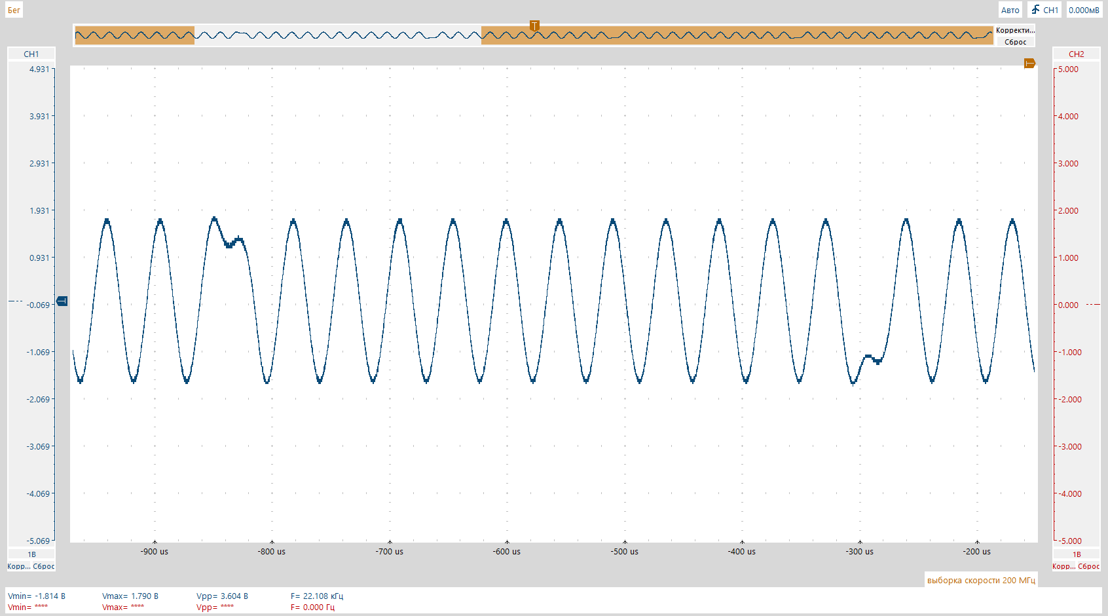Click the blue CH1 zero-level marker
This screenshot has width=1108, height=616.
tap(62, 301)
